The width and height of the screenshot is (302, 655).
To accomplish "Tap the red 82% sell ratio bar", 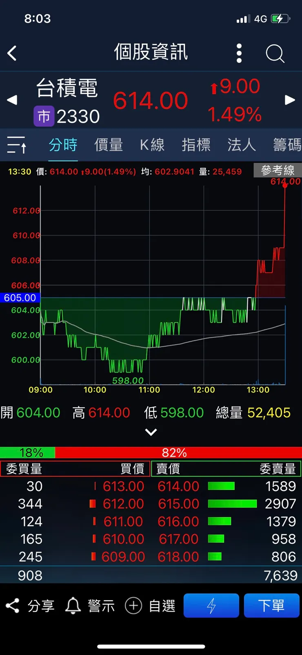I will coord(178,453).
